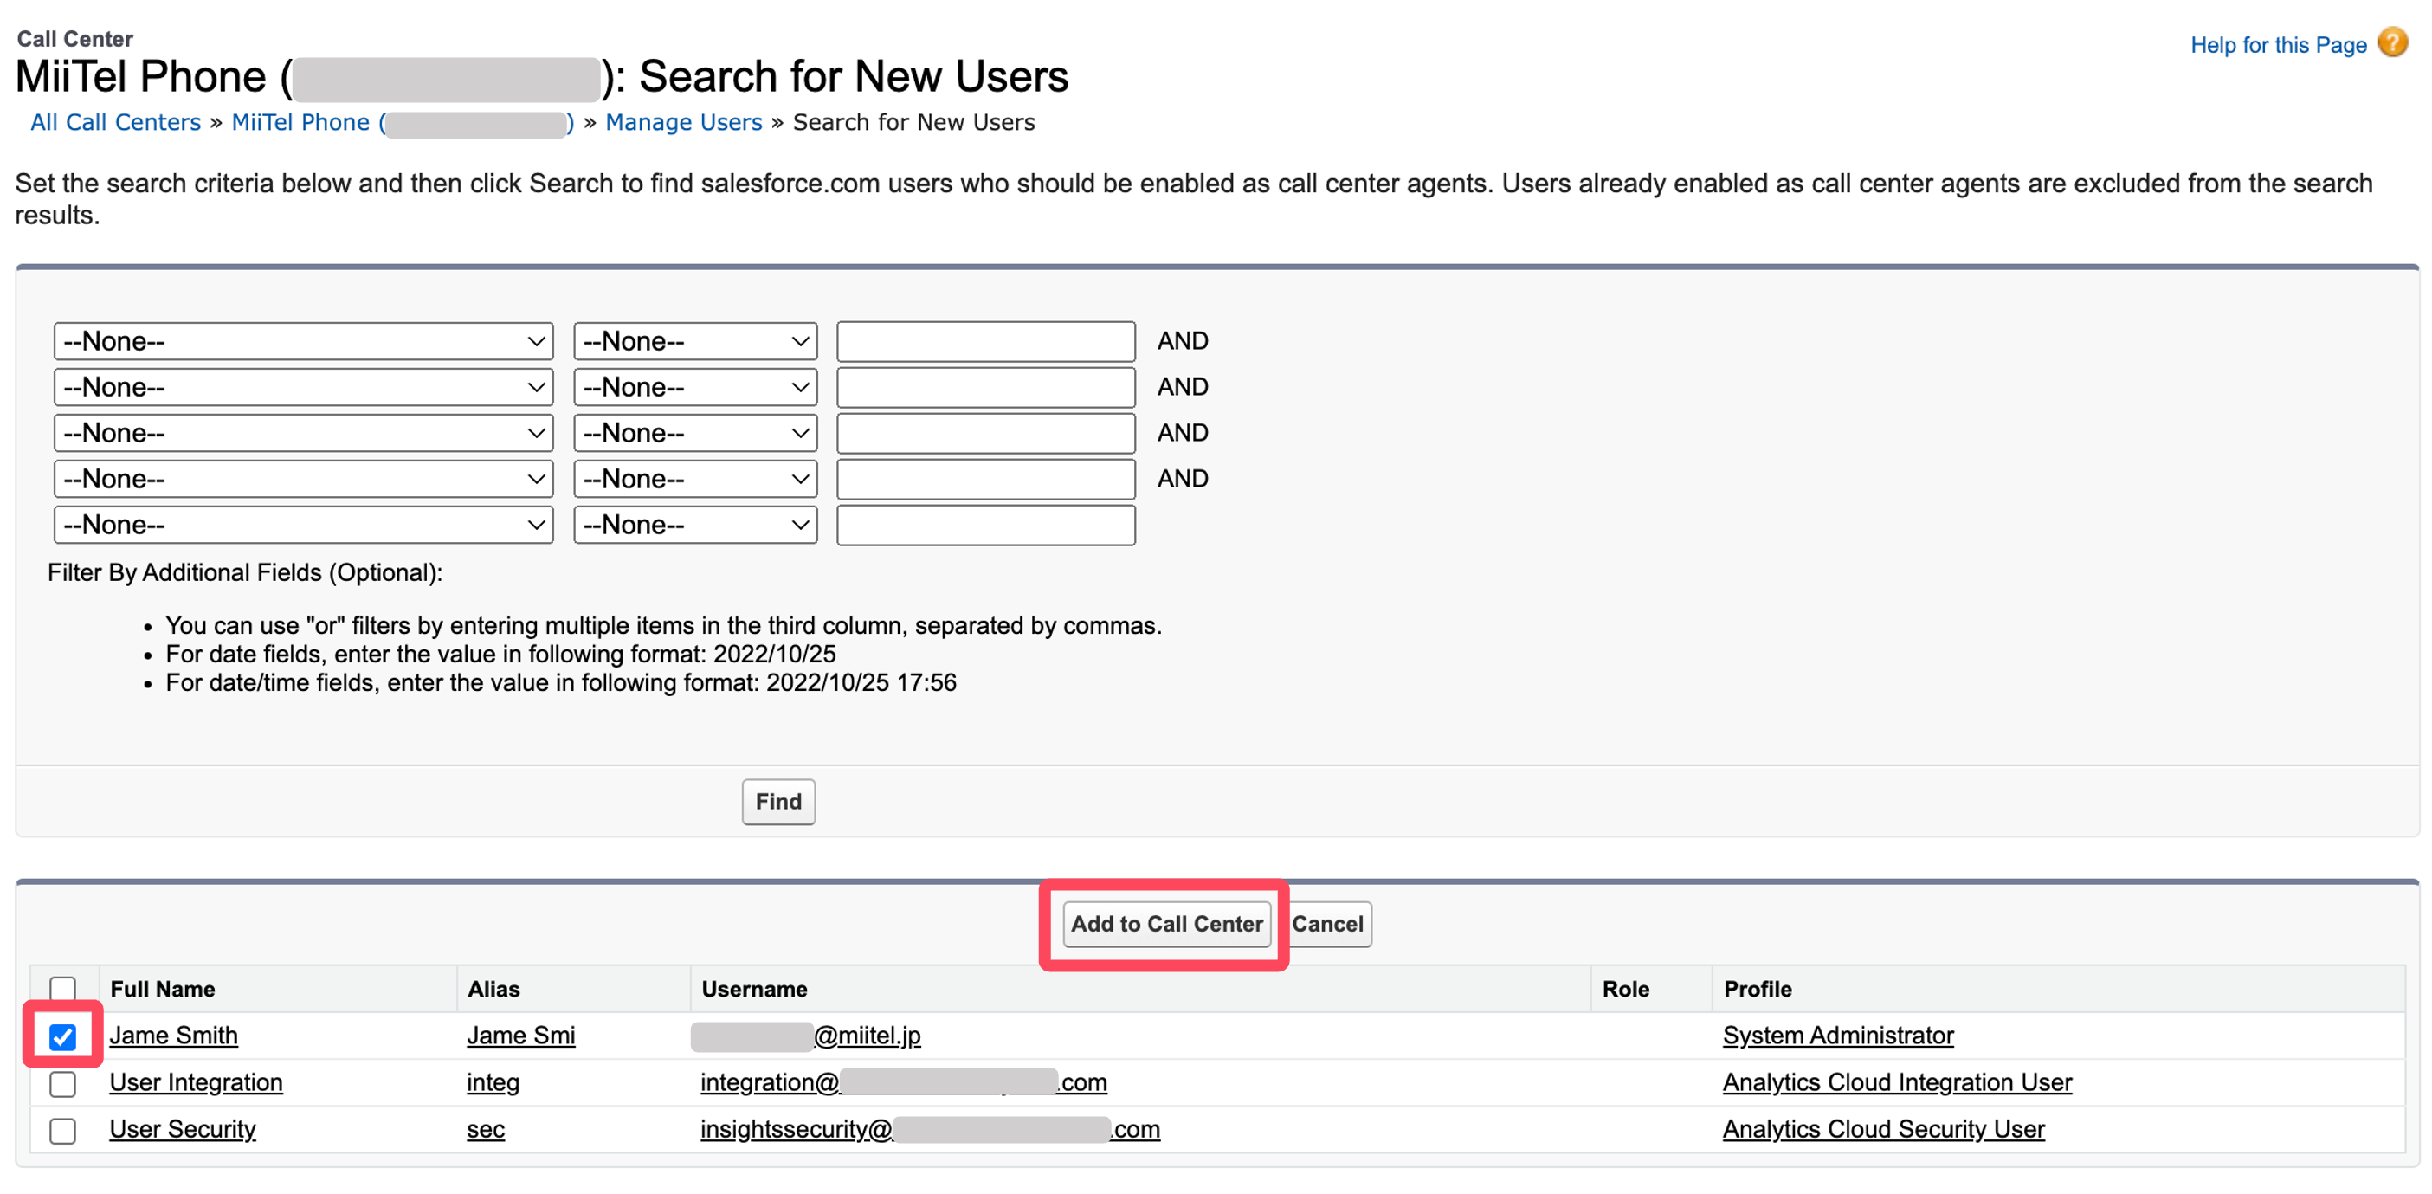
Task: Open the insightssecurity@ username link
Action: tap(930, 1130)
